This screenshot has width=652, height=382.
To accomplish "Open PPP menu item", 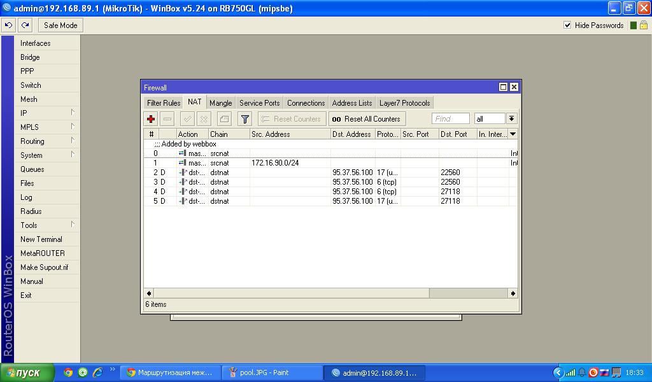I will 47,71.
